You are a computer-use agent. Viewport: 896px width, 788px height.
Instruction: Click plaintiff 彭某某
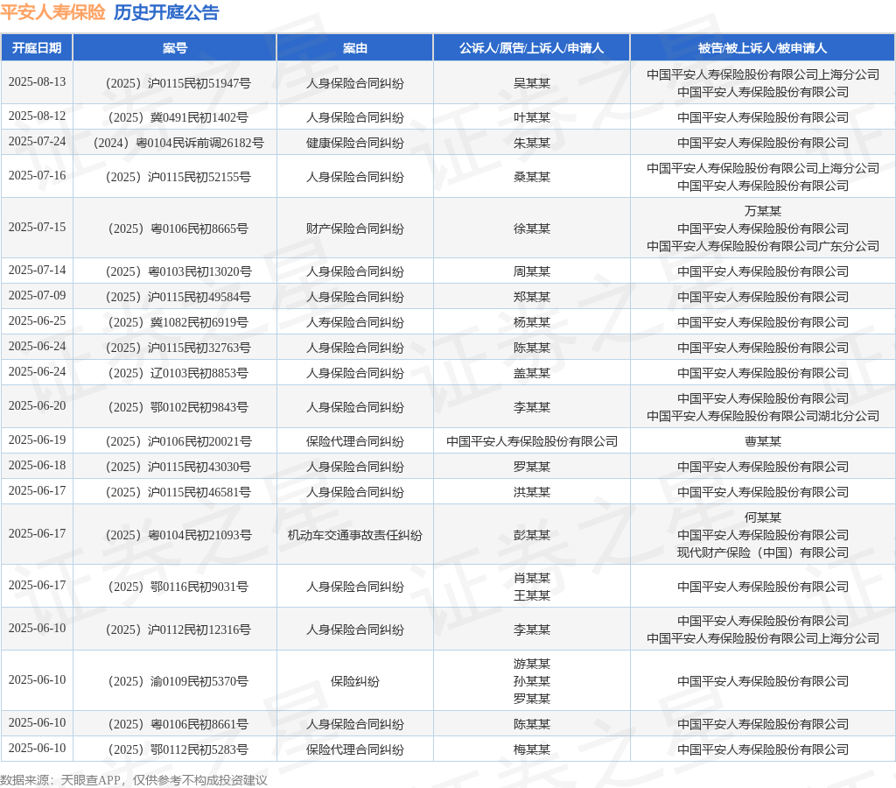(531, 535)
